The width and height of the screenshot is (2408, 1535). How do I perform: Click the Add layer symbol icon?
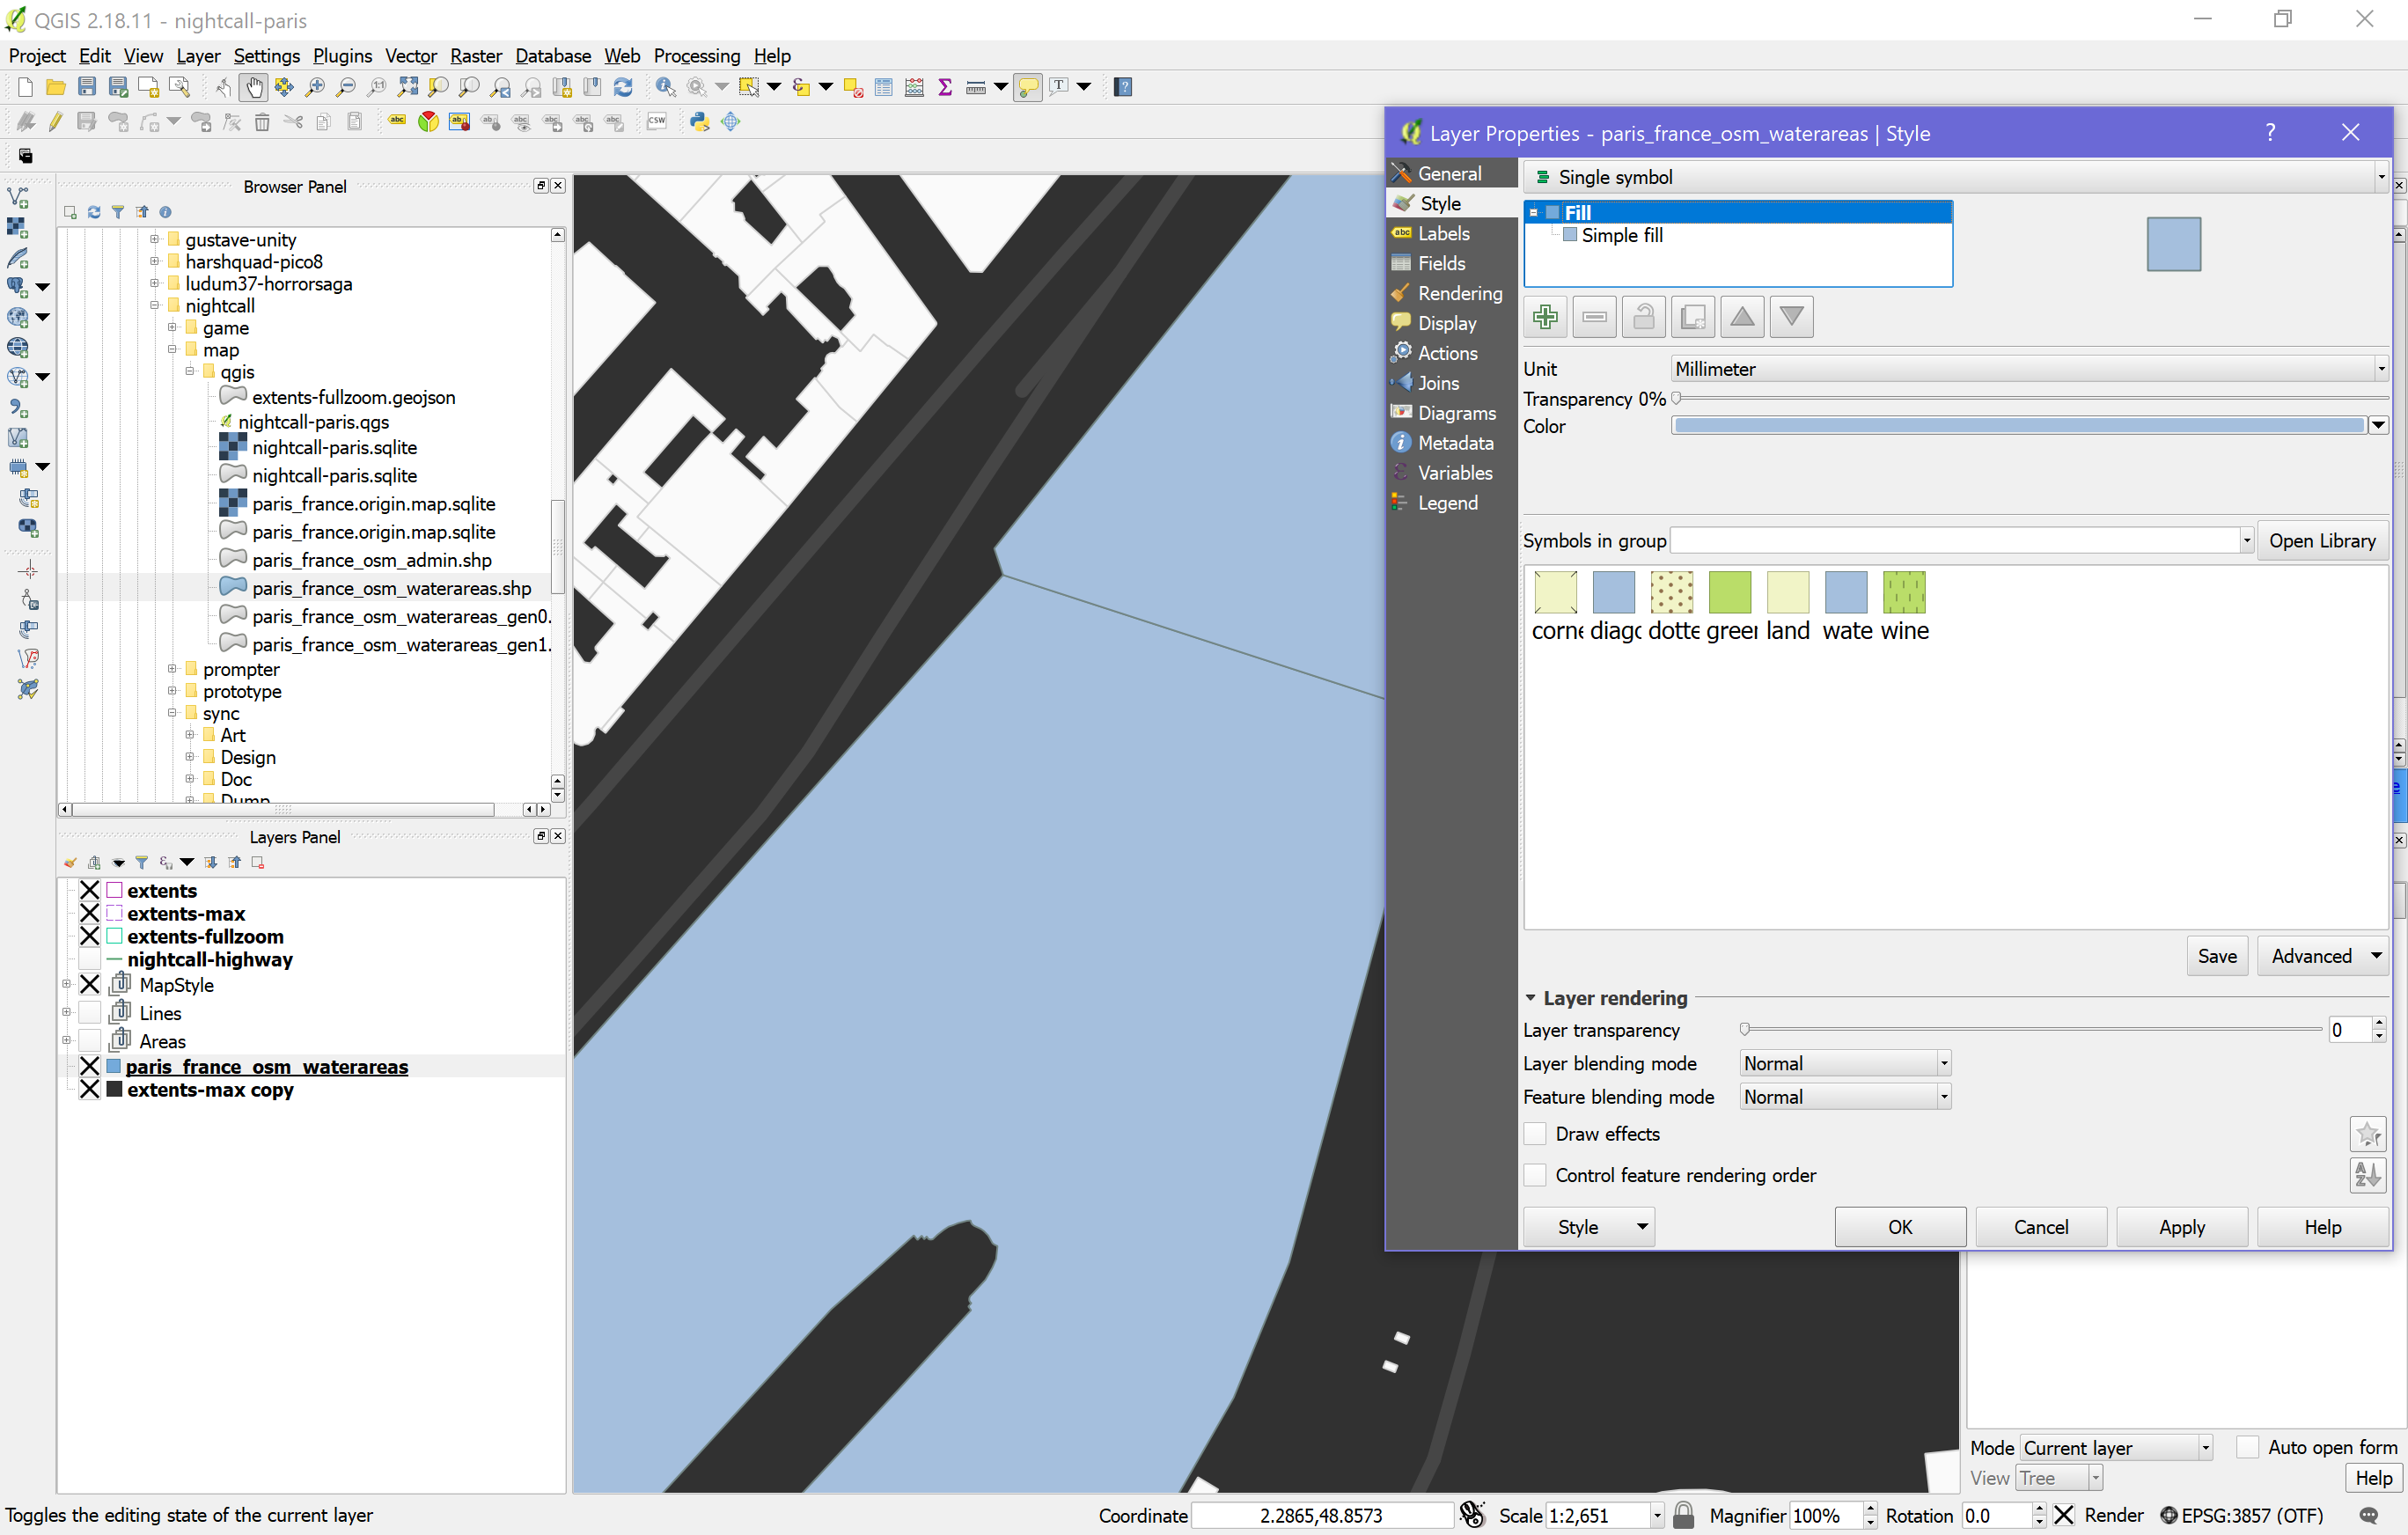[x=1545, y=316]
